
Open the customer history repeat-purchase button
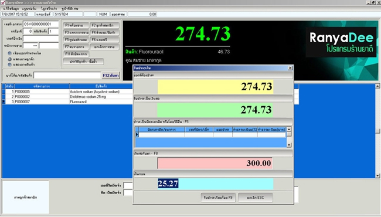click(x=83, y=62)
